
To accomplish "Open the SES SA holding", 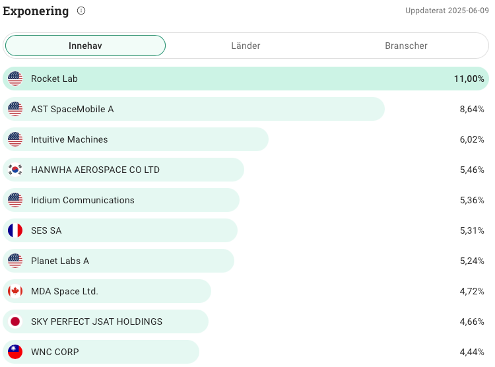I will click(246, 230).
